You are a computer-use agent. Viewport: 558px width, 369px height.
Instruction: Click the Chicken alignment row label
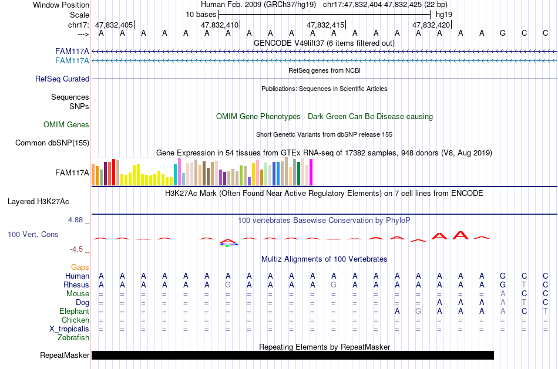75,320
